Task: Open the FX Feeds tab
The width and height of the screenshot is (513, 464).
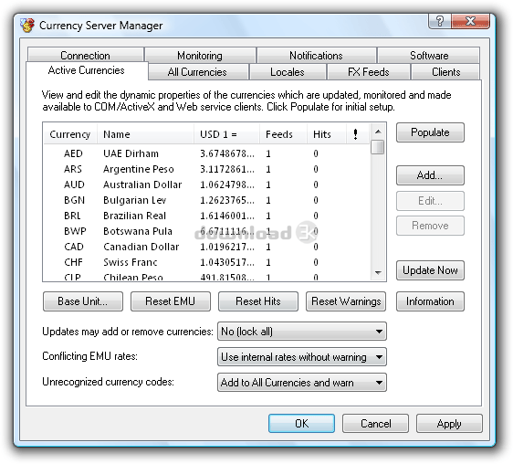Action: coord(369,72)
